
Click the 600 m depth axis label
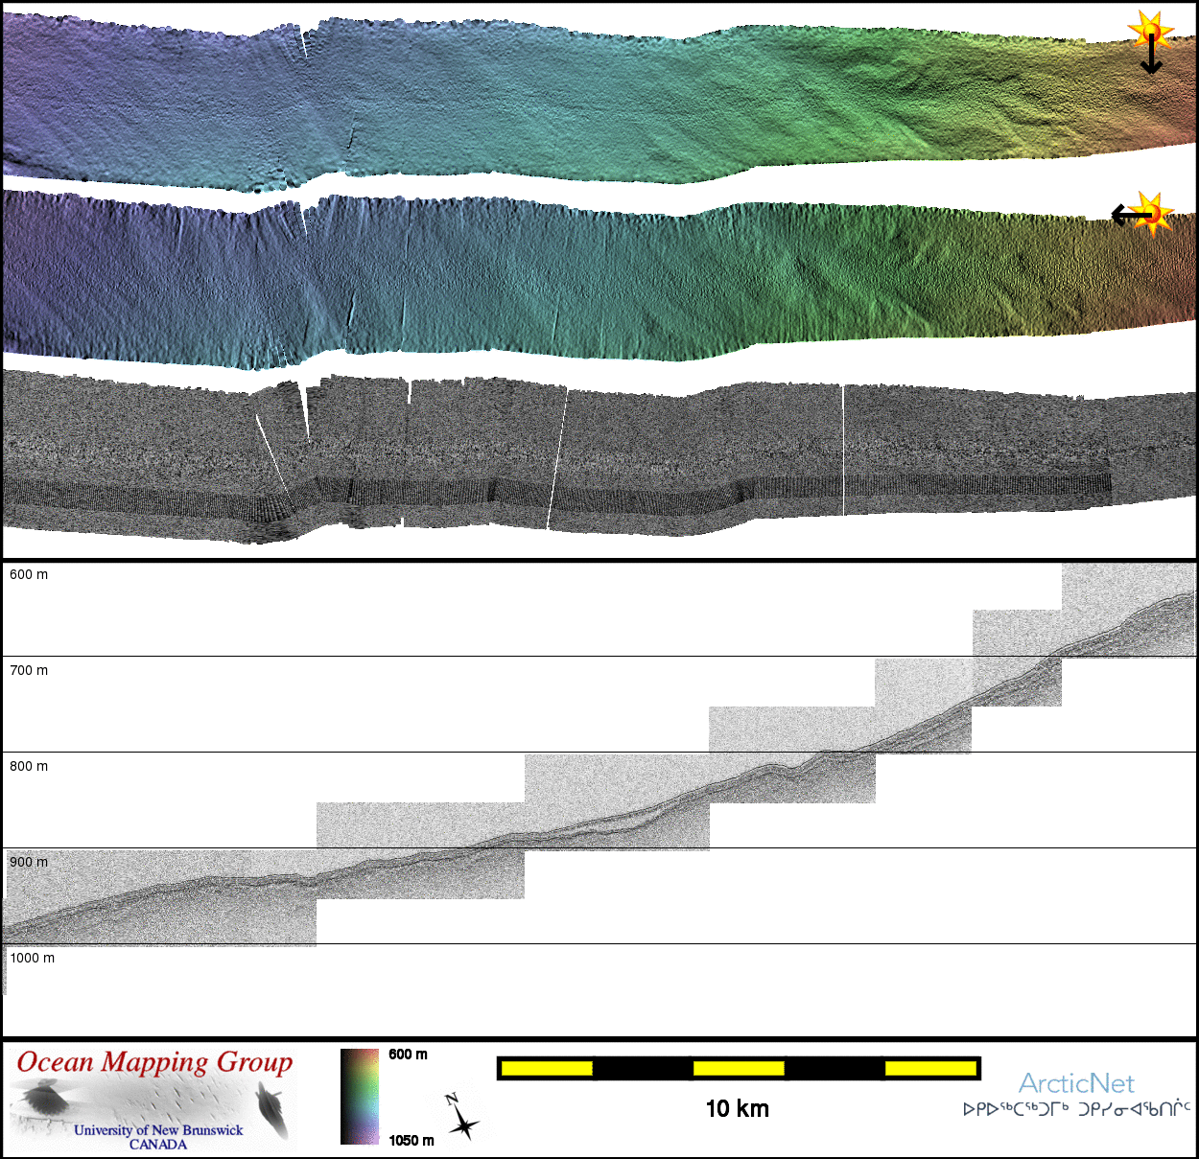(29, 575)
